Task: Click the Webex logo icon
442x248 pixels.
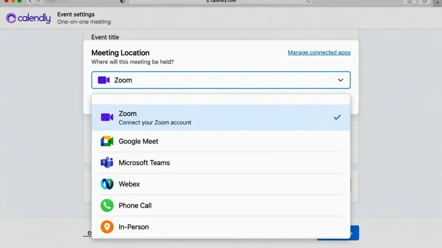Action: [107, 184]
